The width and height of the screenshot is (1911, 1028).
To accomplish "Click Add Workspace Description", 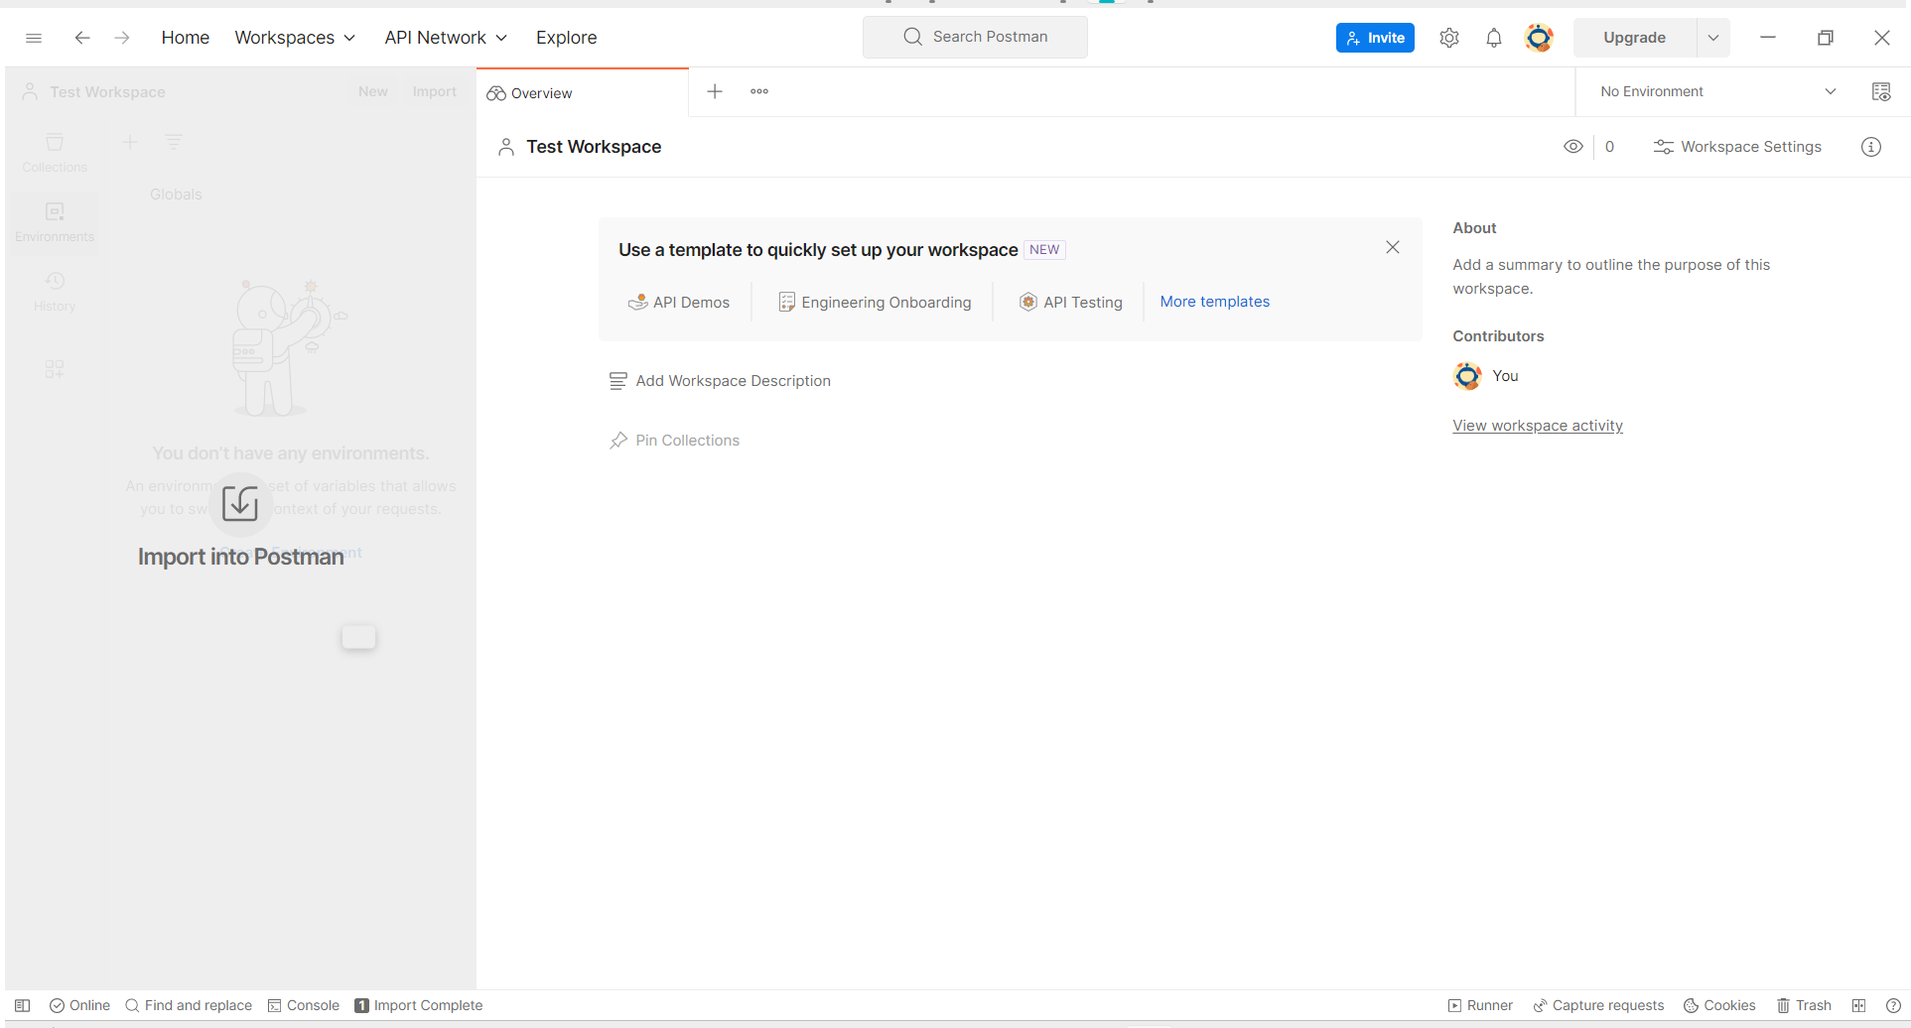I will click(720, 381).
